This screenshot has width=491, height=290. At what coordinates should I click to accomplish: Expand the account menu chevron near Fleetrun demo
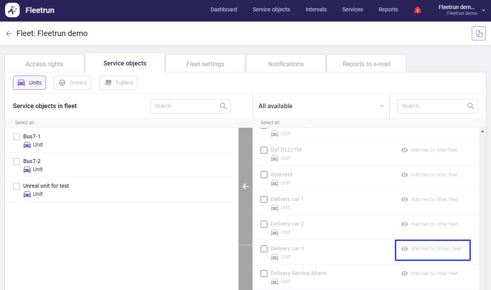coord(484,11)
